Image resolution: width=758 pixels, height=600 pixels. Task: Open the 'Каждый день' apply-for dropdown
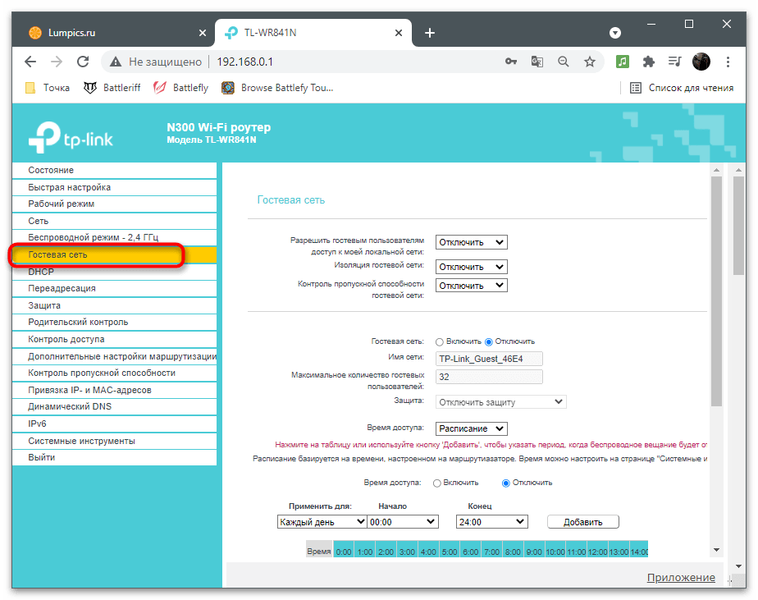click(322, 521)
